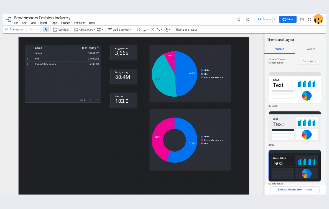The width and height of the screenshot is (329, 209).
Task: Click the 39,051,669 table cell
Action: [94, 53]
